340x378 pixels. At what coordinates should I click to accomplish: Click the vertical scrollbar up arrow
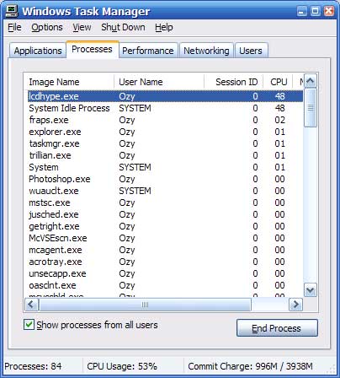coord(311,81)
